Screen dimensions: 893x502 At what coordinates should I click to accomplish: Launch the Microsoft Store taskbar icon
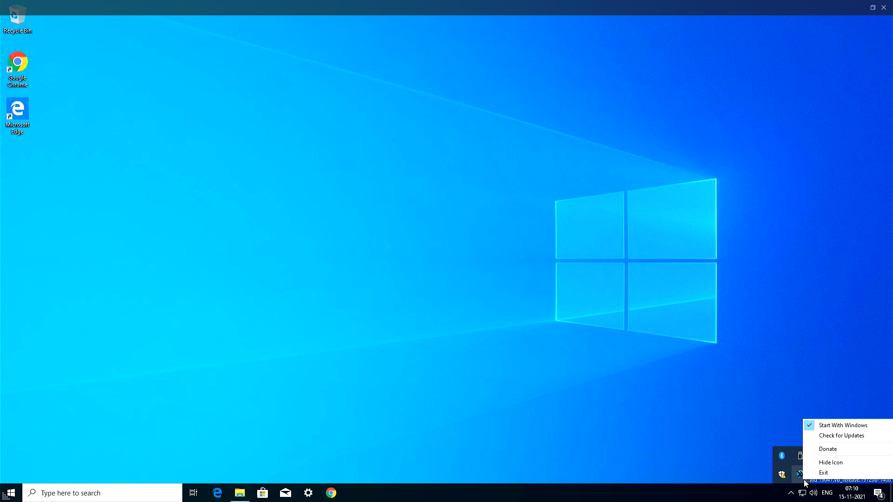coord(263,493)
